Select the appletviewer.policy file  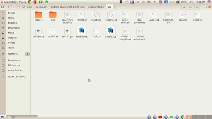(x=67, y=18)
